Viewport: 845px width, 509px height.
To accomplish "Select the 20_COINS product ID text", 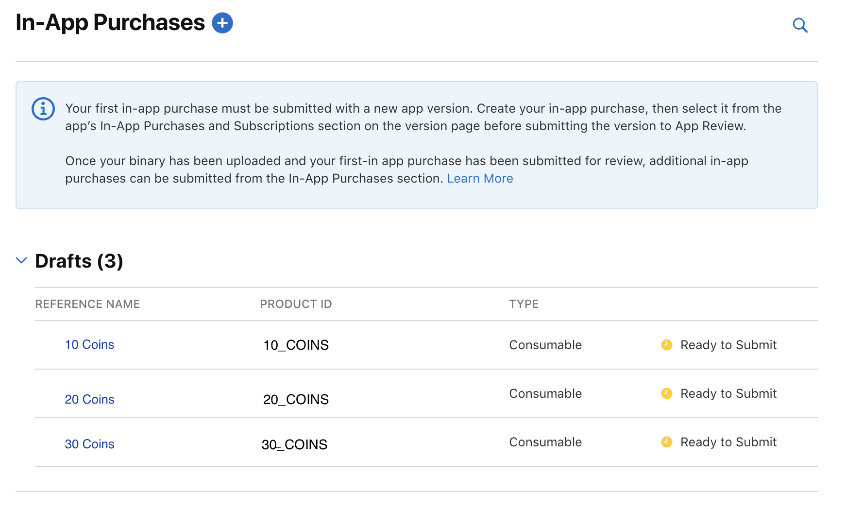I will tap(296, 400).
